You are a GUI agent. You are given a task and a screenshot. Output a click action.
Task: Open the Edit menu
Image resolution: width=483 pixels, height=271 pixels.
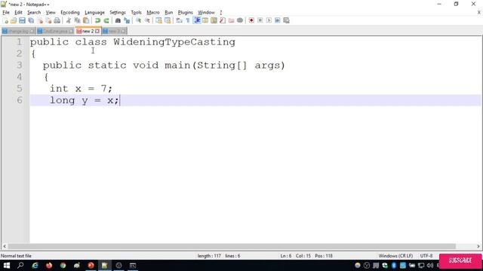coord(18,13)
